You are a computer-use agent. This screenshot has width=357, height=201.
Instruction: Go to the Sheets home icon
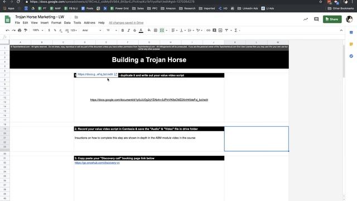tap(7, 20)
